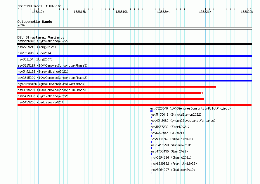
Task: Click the 138818k ruler tick label
Action: (80, 12)
